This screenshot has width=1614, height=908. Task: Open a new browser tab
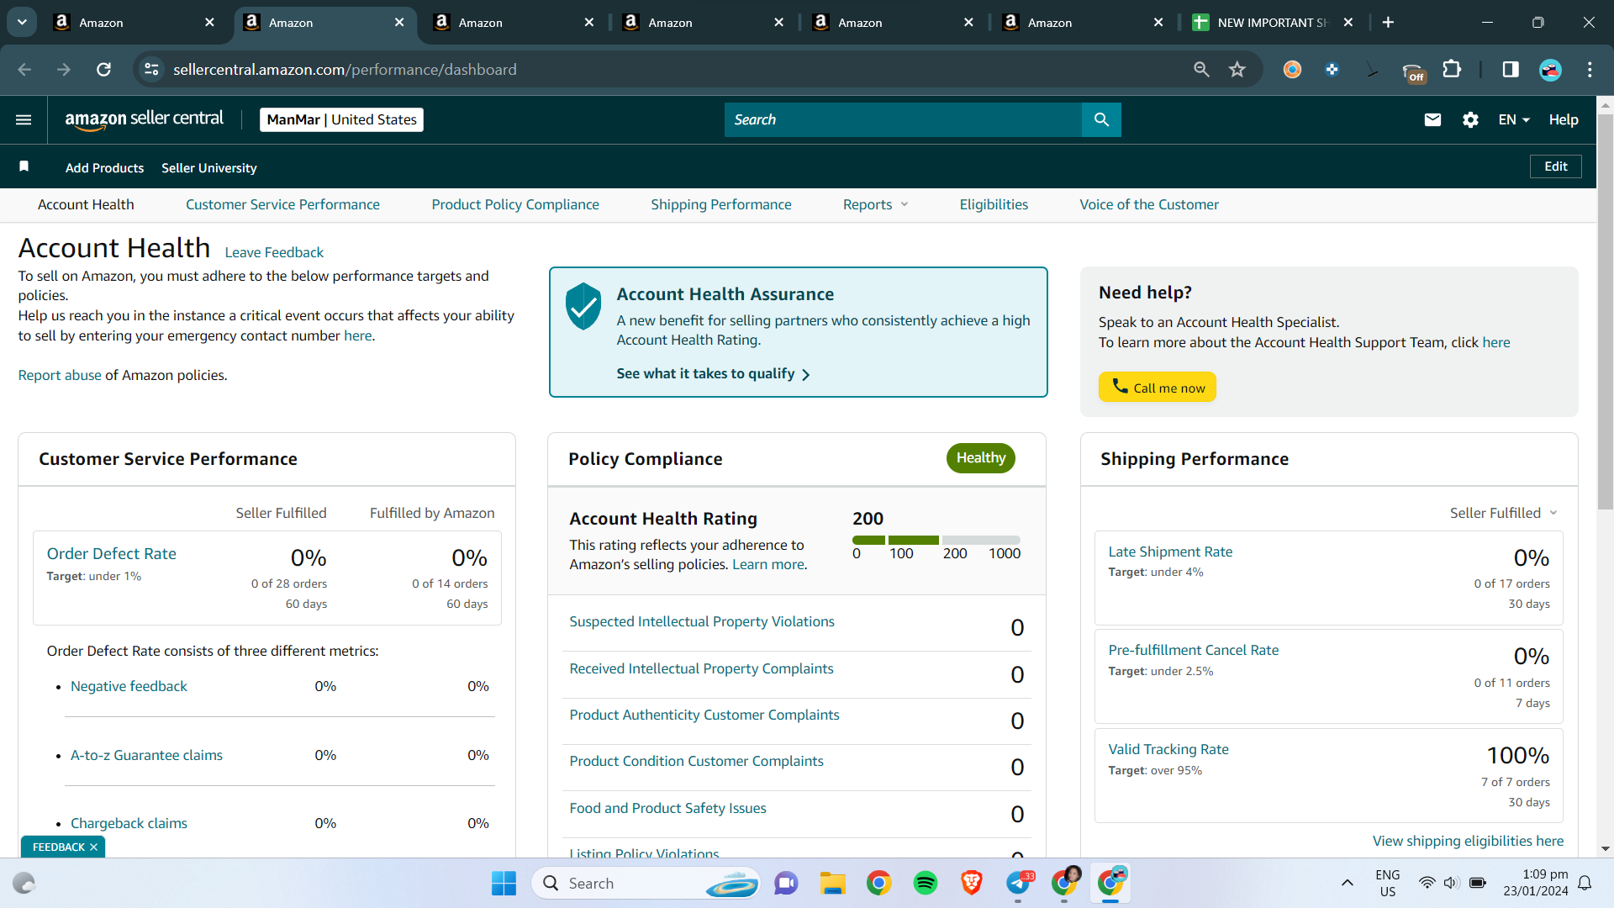coord(1388,23)
